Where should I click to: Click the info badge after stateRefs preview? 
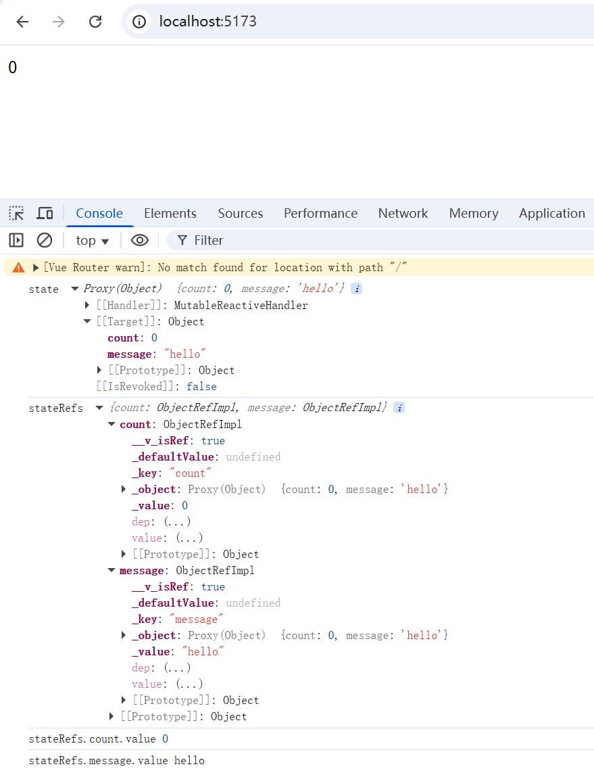click(x=399, y=408)
